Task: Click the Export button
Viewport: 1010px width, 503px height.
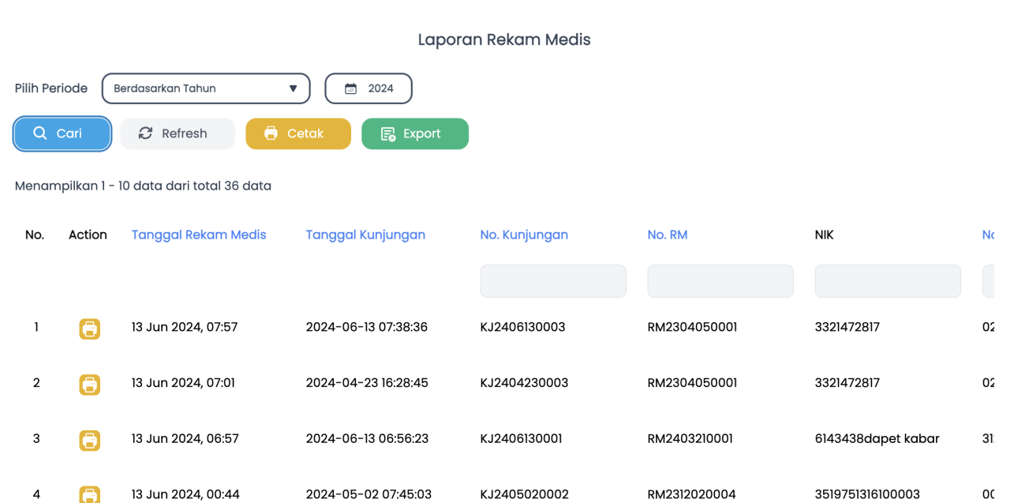Action: [415, 133]
